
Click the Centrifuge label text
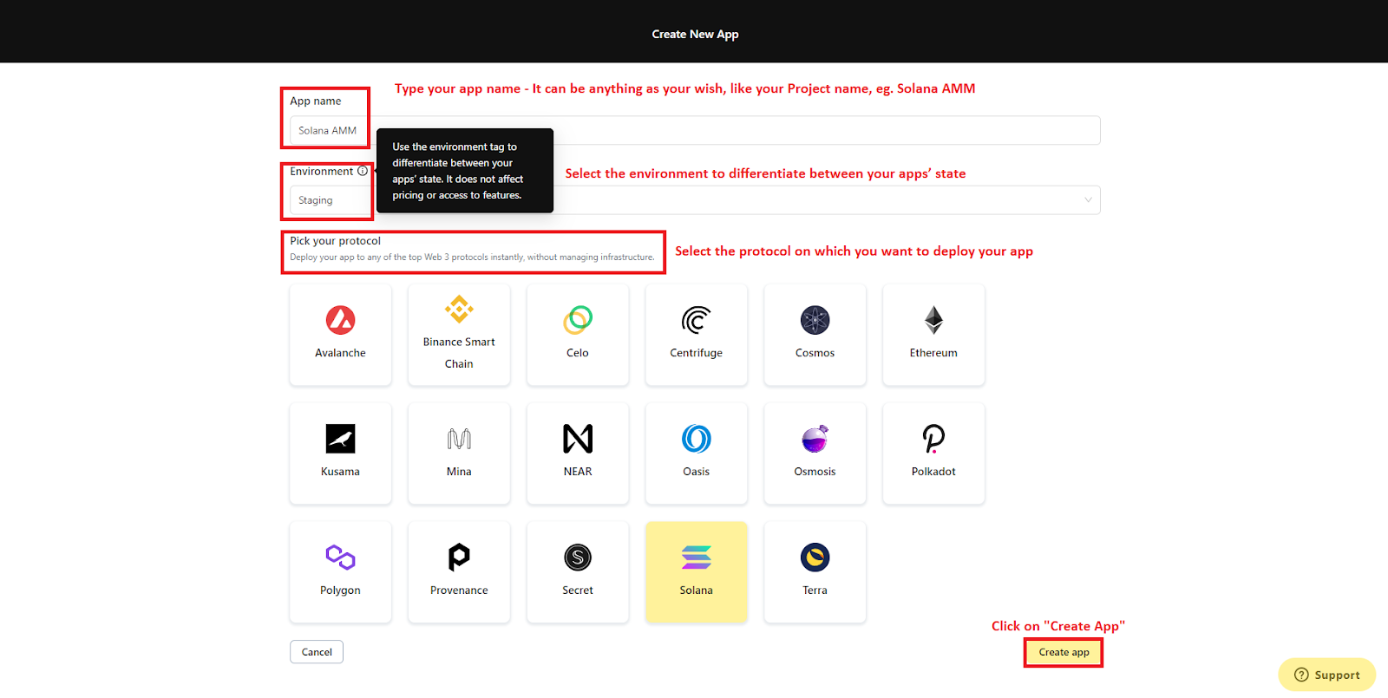(x=696, y=353)
